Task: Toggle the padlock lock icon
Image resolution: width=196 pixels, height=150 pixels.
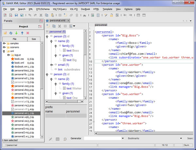Action: [111, 15]
